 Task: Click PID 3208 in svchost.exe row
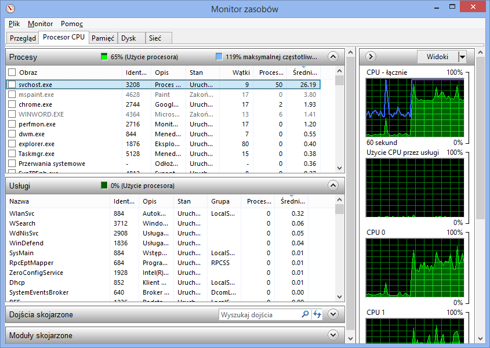coord(133,85)
